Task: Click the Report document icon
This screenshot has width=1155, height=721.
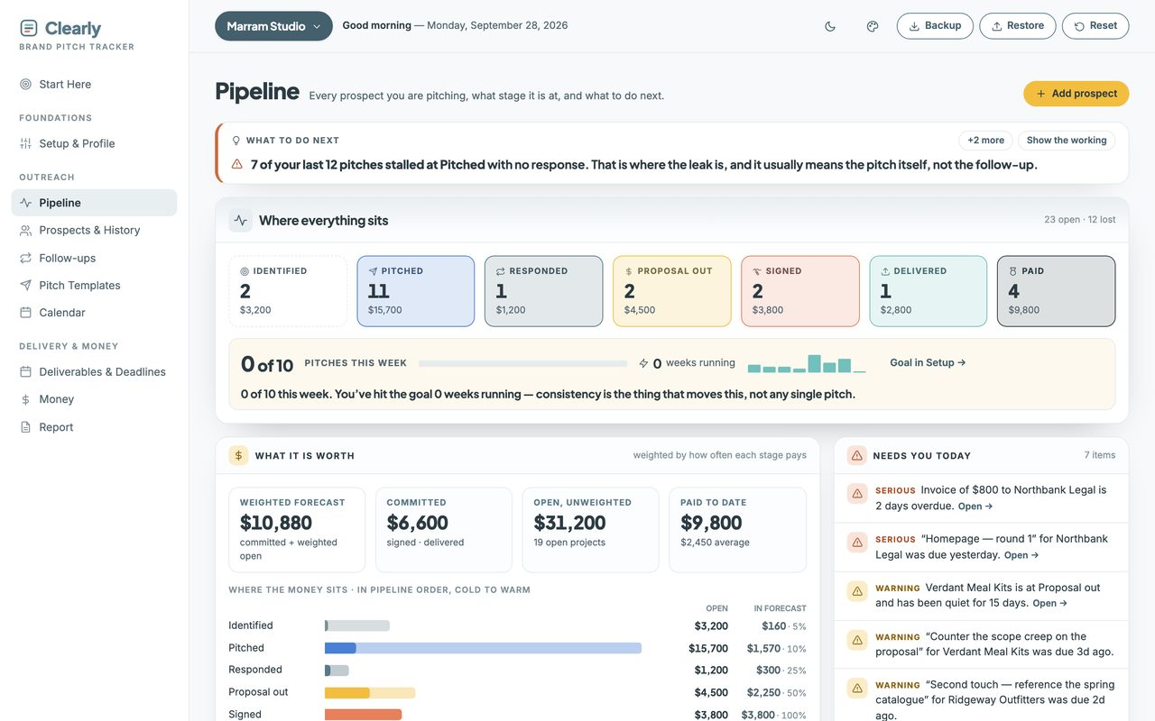Action: click(x=25, y=427)
